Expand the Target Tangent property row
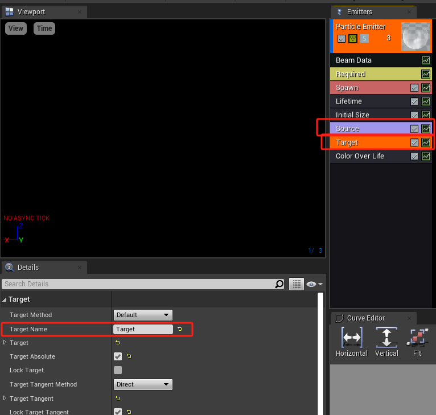This screenshot has height=415, width=436. (x=5, y=398)
